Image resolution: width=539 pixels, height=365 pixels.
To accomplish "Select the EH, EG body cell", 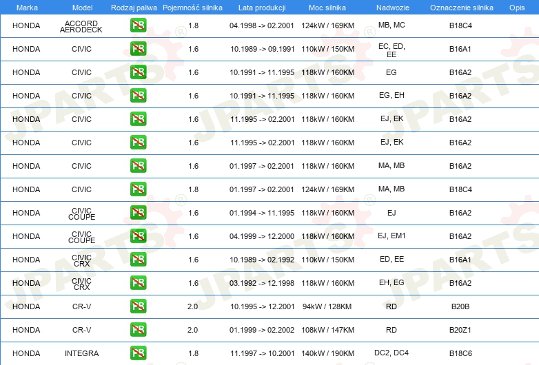I will (x=391, y=282).
